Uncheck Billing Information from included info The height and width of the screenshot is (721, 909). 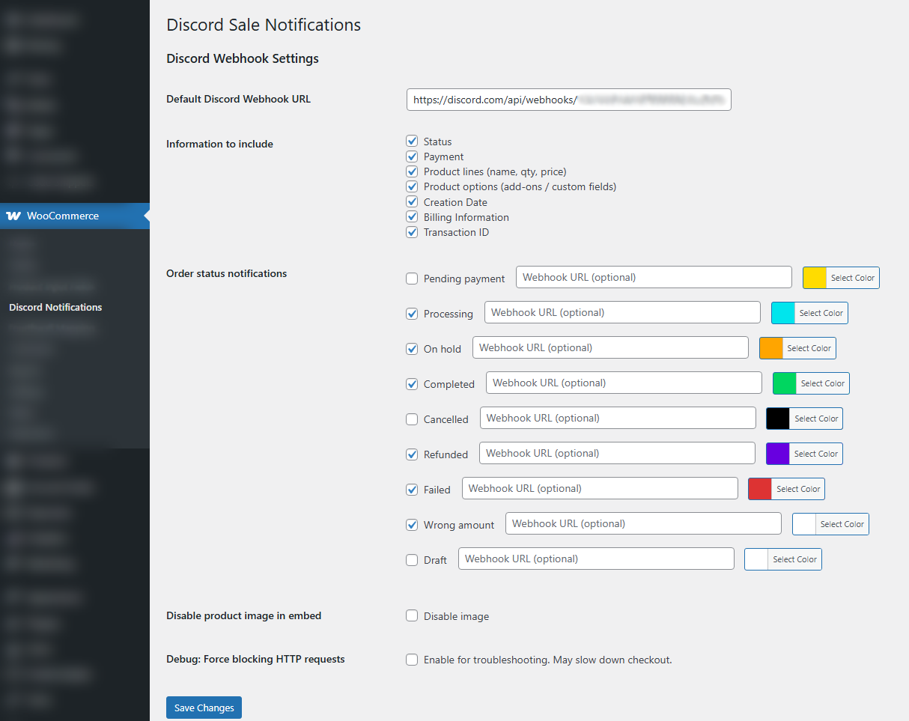tap(412, 217)
